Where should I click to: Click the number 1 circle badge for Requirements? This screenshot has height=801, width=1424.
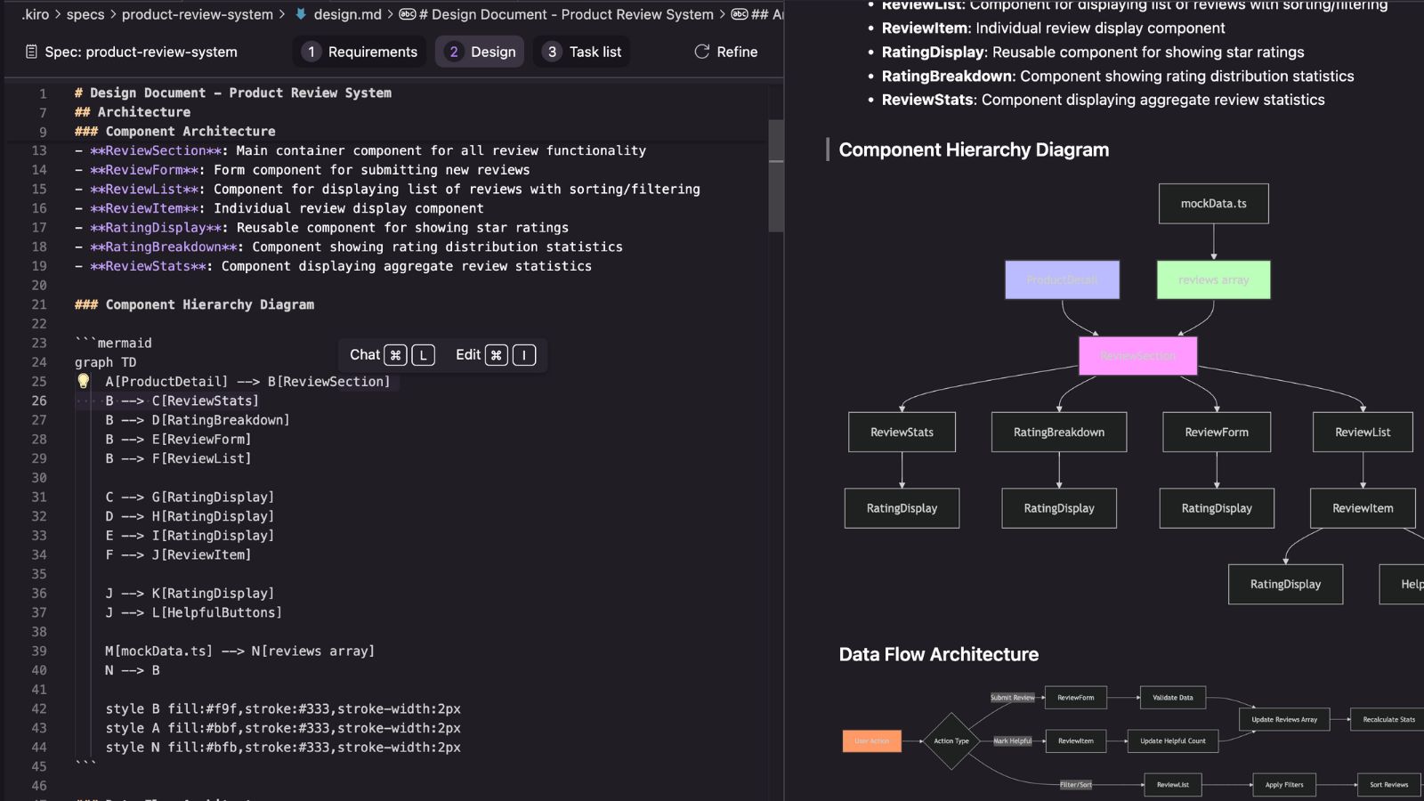[311, 52]
